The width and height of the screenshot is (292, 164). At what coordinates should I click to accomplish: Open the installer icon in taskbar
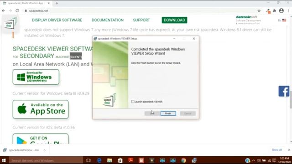coord(194,160)
